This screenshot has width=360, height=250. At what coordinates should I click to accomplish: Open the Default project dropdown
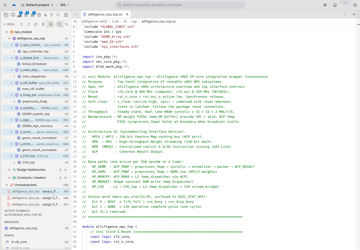tap(37, 5)
